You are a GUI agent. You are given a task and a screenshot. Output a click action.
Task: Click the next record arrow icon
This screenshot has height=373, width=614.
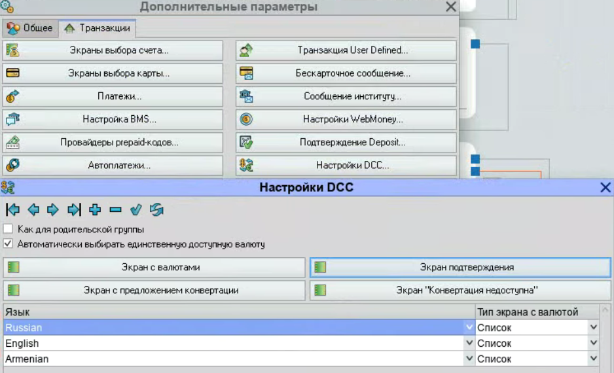pyautogui.click(x=53, y=210)
